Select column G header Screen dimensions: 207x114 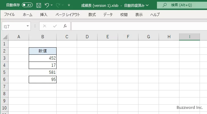pos(148,37)
